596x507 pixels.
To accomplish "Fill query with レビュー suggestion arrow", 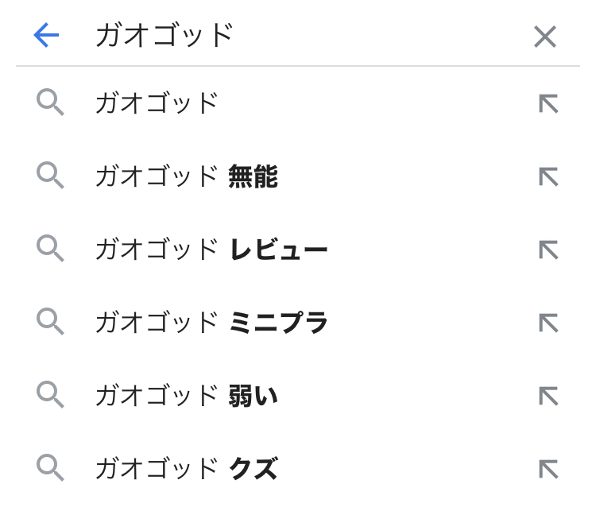I will 548,250.
